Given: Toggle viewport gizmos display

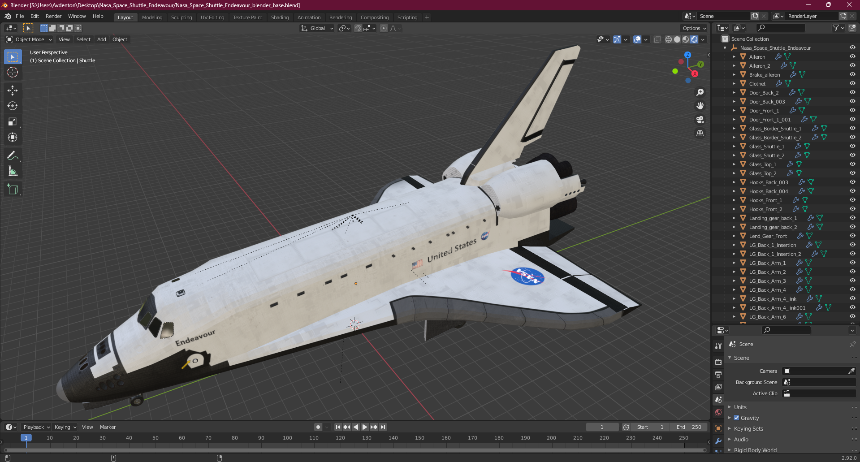Looking at the screenshot, I should pos(617,39).
